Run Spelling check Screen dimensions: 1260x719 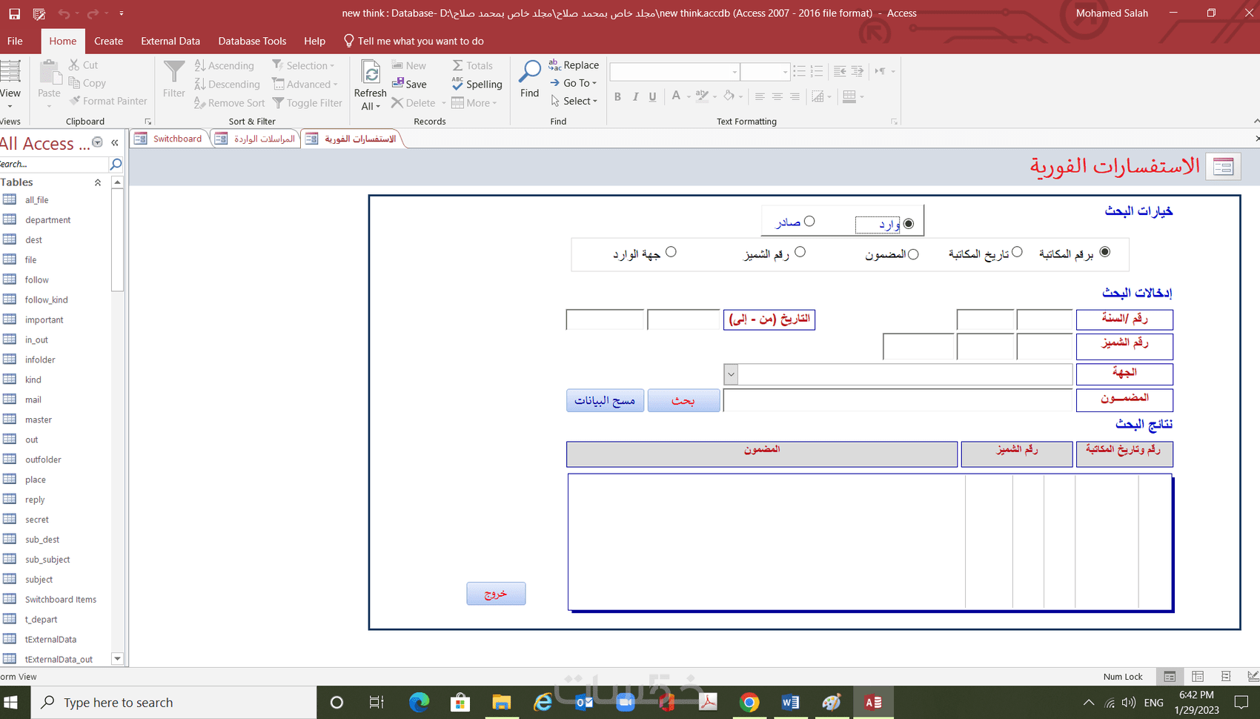click(x=477, y=85)
